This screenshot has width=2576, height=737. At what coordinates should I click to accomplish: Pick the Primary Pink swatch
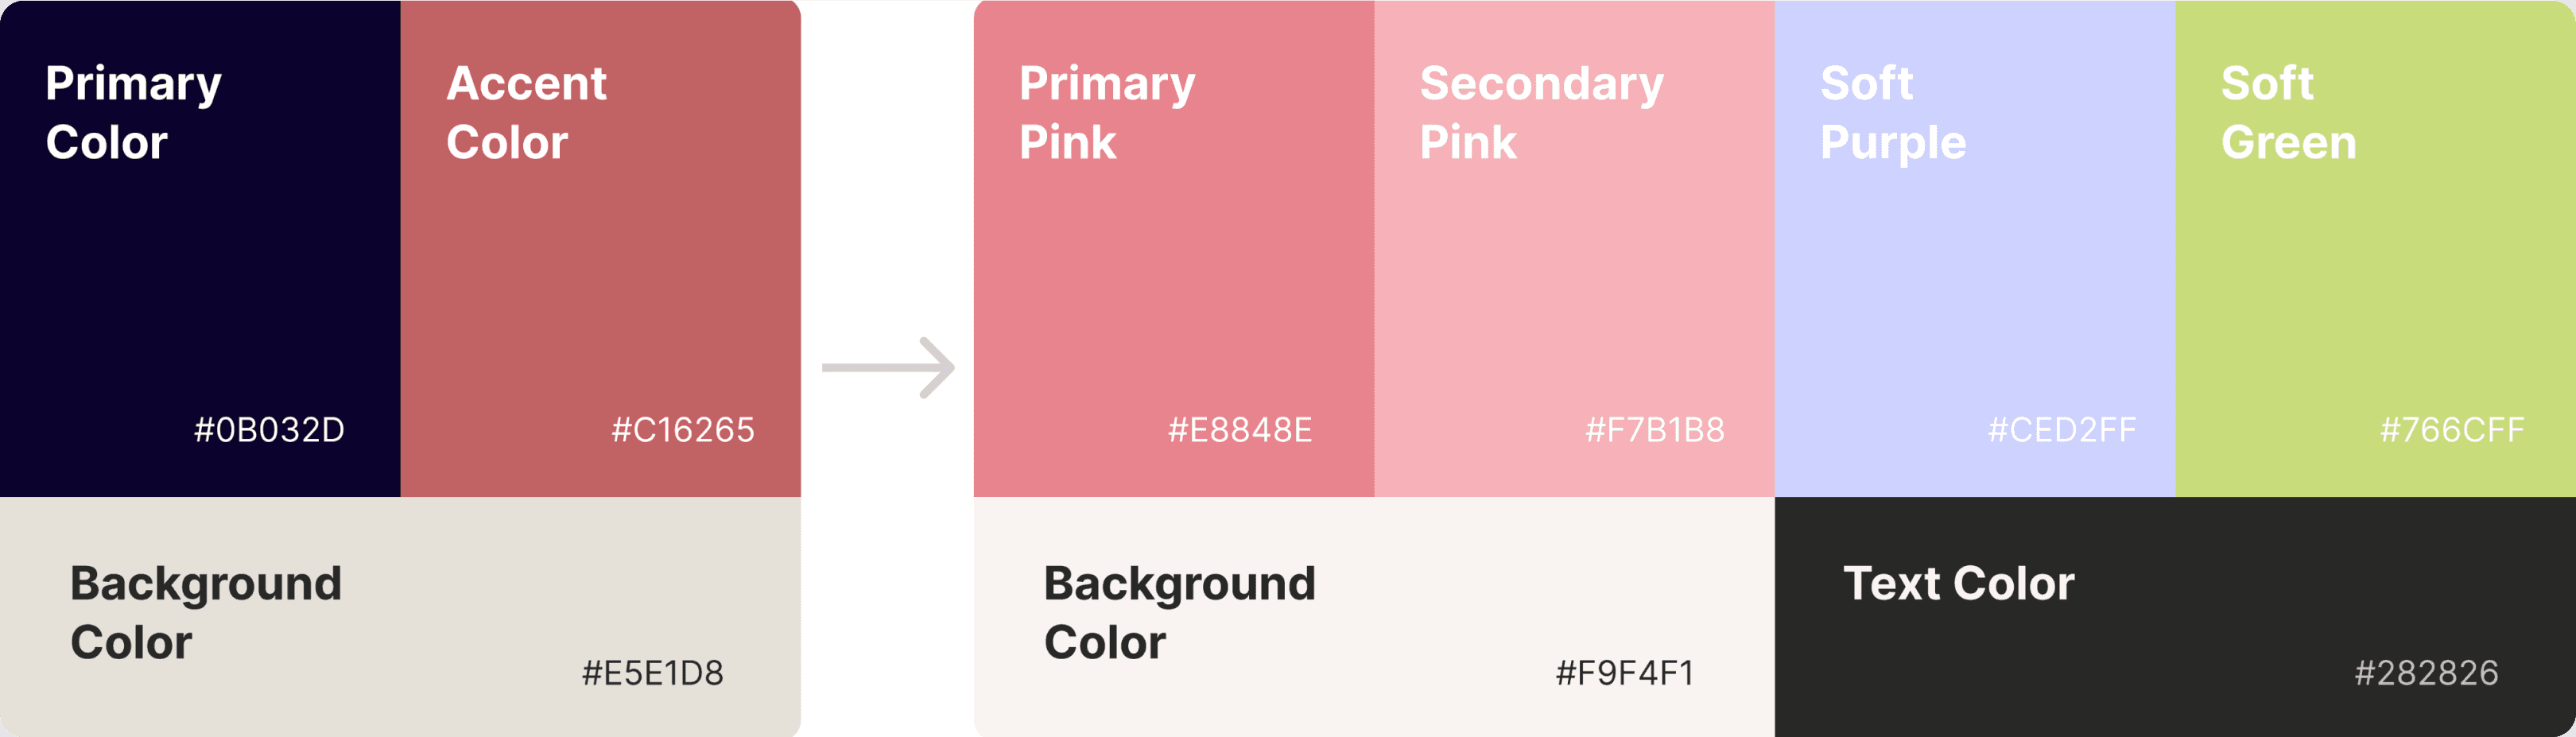(x=1174, y=248)
